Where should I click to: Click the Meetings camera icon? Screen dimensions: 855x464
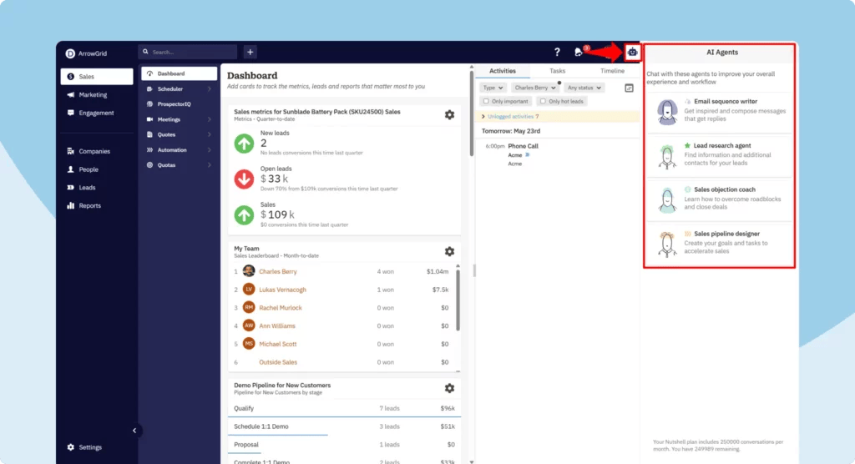point(149,119)
